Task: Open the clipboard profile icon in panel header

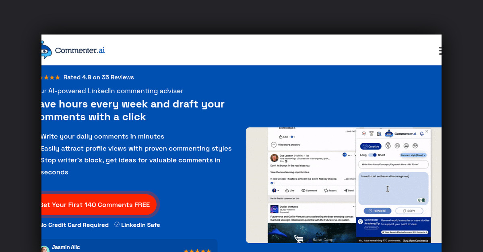Action: click(x=379, y=134)
